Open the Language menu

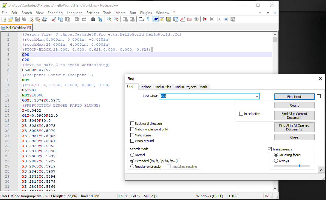(x=75, y=13)
